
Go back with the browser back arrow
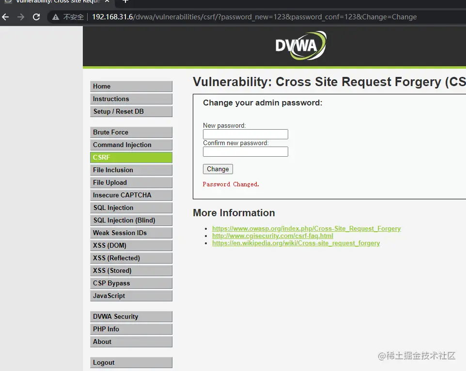[x=5, y=17]
